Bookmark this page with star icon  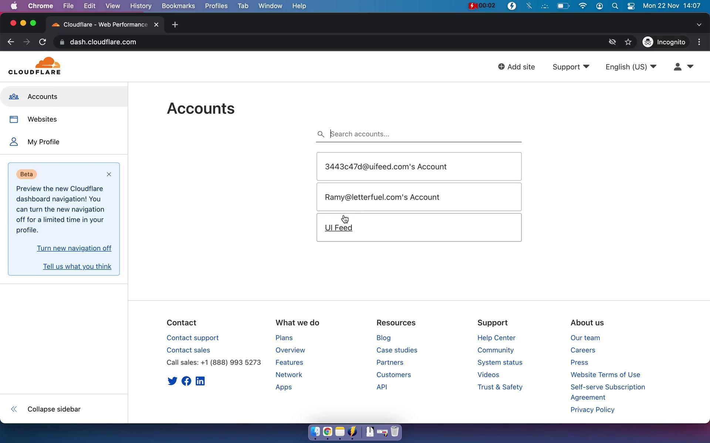[x=628, y=42]
